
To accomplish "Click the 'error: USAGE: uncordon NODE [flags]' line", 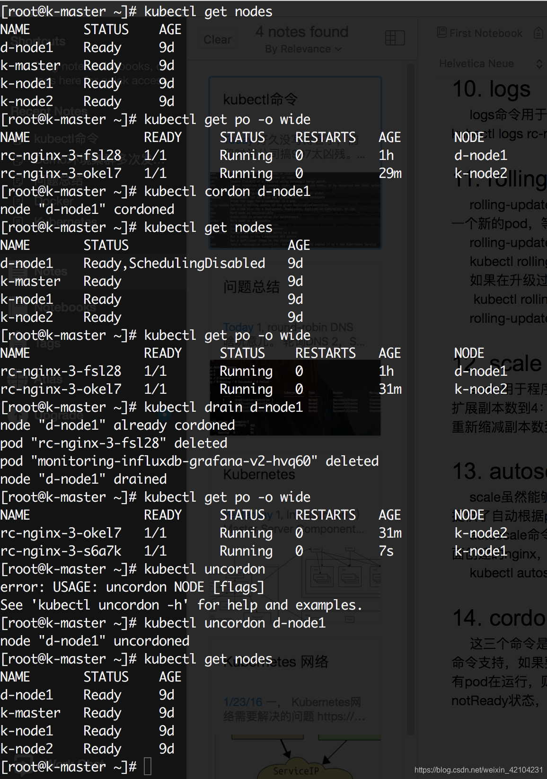I will [132, 587].
